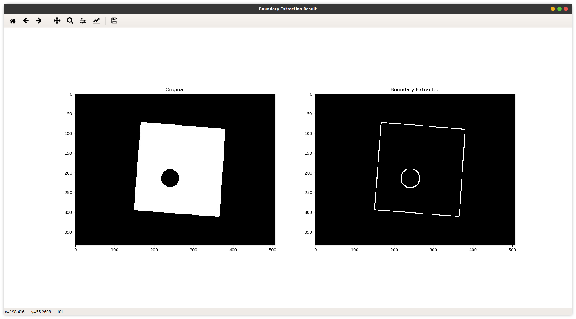This screenshot has width=576, height=319.
Task: Click the Boundary Extracted plot title
Action: 415,89
